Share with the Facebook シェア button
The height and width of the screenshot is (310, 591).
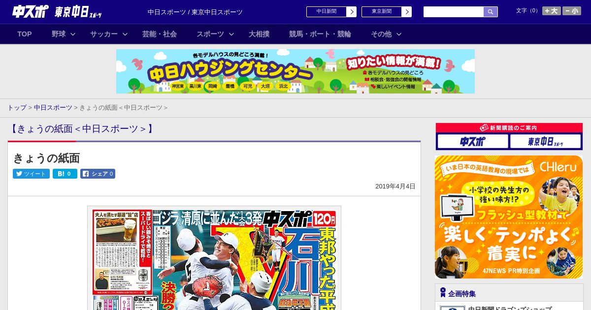pyautogui.click(x=98, y=174)
